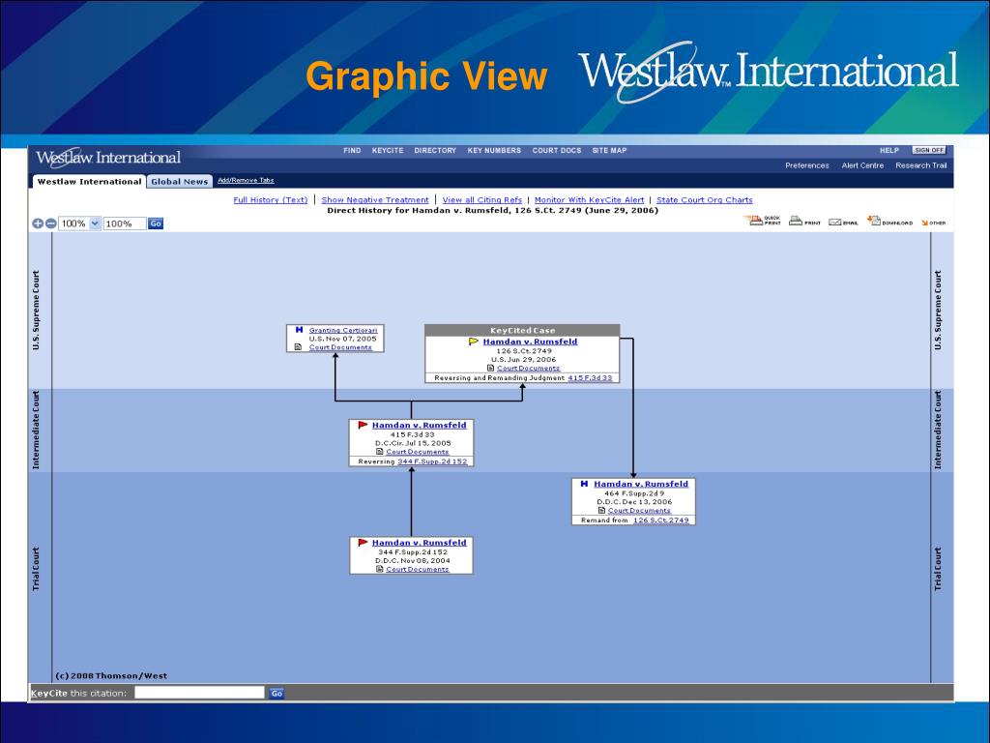
Task: Click Add/Remove Tabs link
Action: coord(246,181)
